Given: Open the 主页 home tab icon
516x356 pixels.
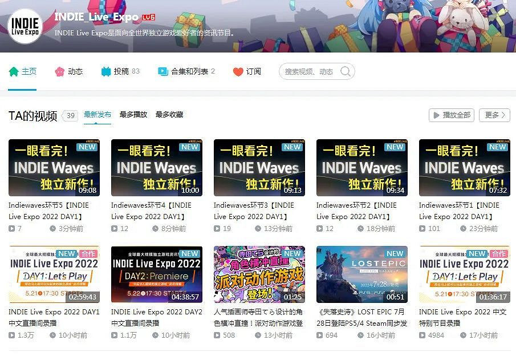Looking at the screenshot, I should click(14, 72).
